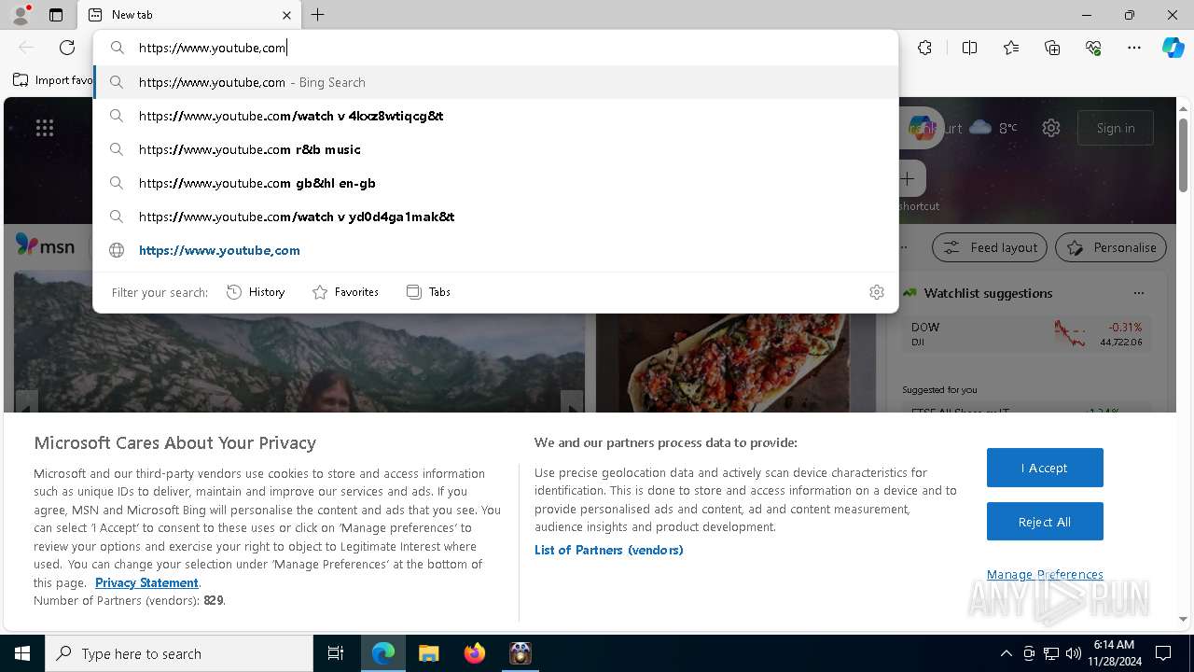Filter search by History
Viewport: 1194px width, 672px height.
coord(256,292)
